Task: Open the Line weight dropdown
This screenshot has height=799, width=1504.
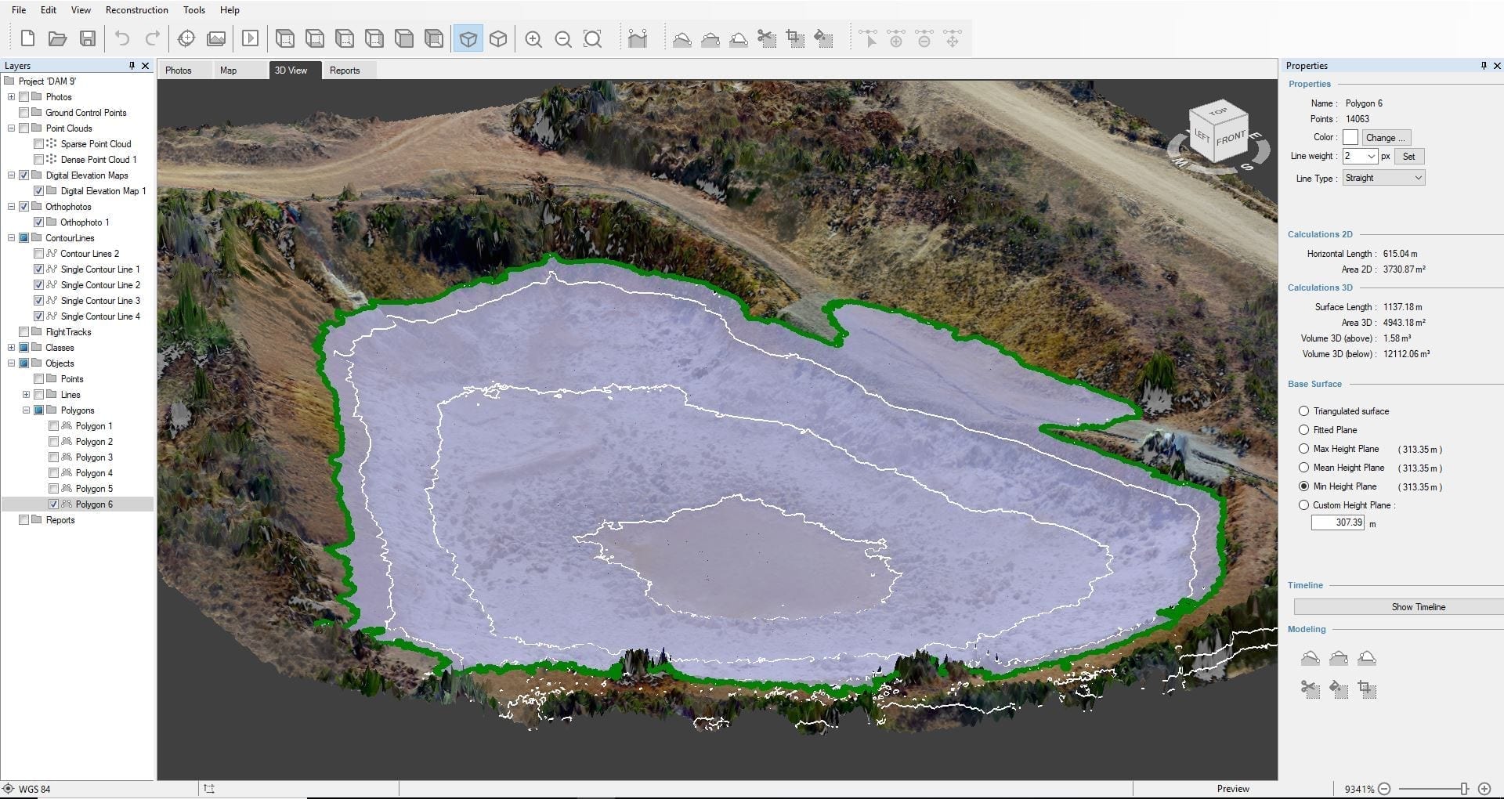Action: coord(1360,157)
